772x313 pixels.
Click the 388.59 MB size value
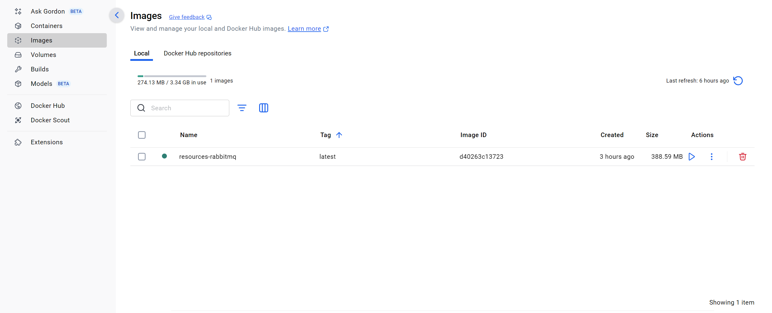coord(667,157)
